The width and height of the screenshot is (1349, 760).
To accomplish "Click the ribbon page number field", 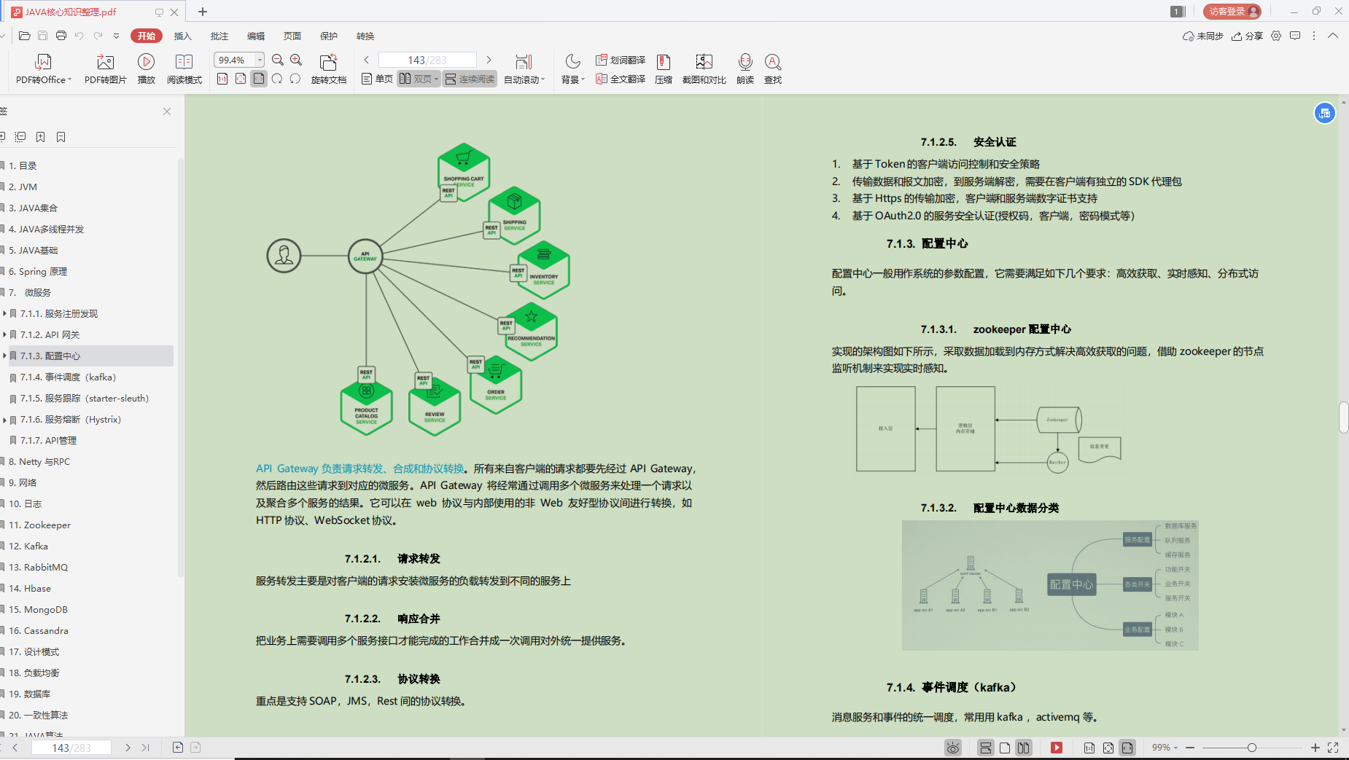I will (x=428, y=60).
